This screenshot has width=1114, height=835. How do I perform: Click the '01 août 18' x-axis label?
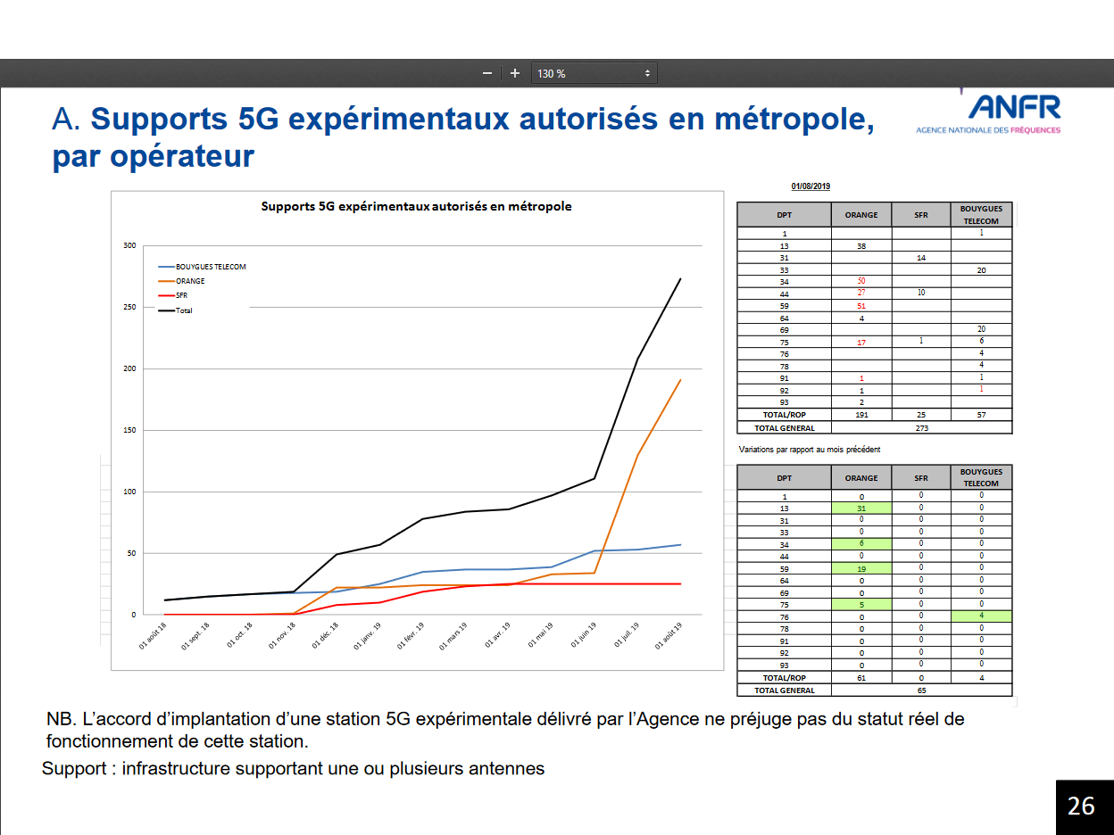click(152, 636)
